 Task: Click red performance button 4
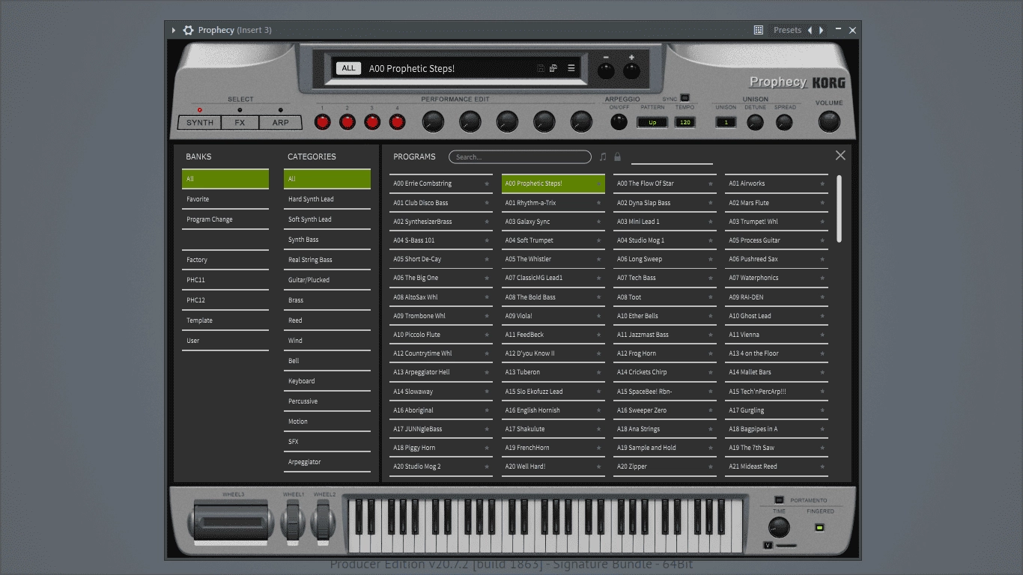[397, 122]
